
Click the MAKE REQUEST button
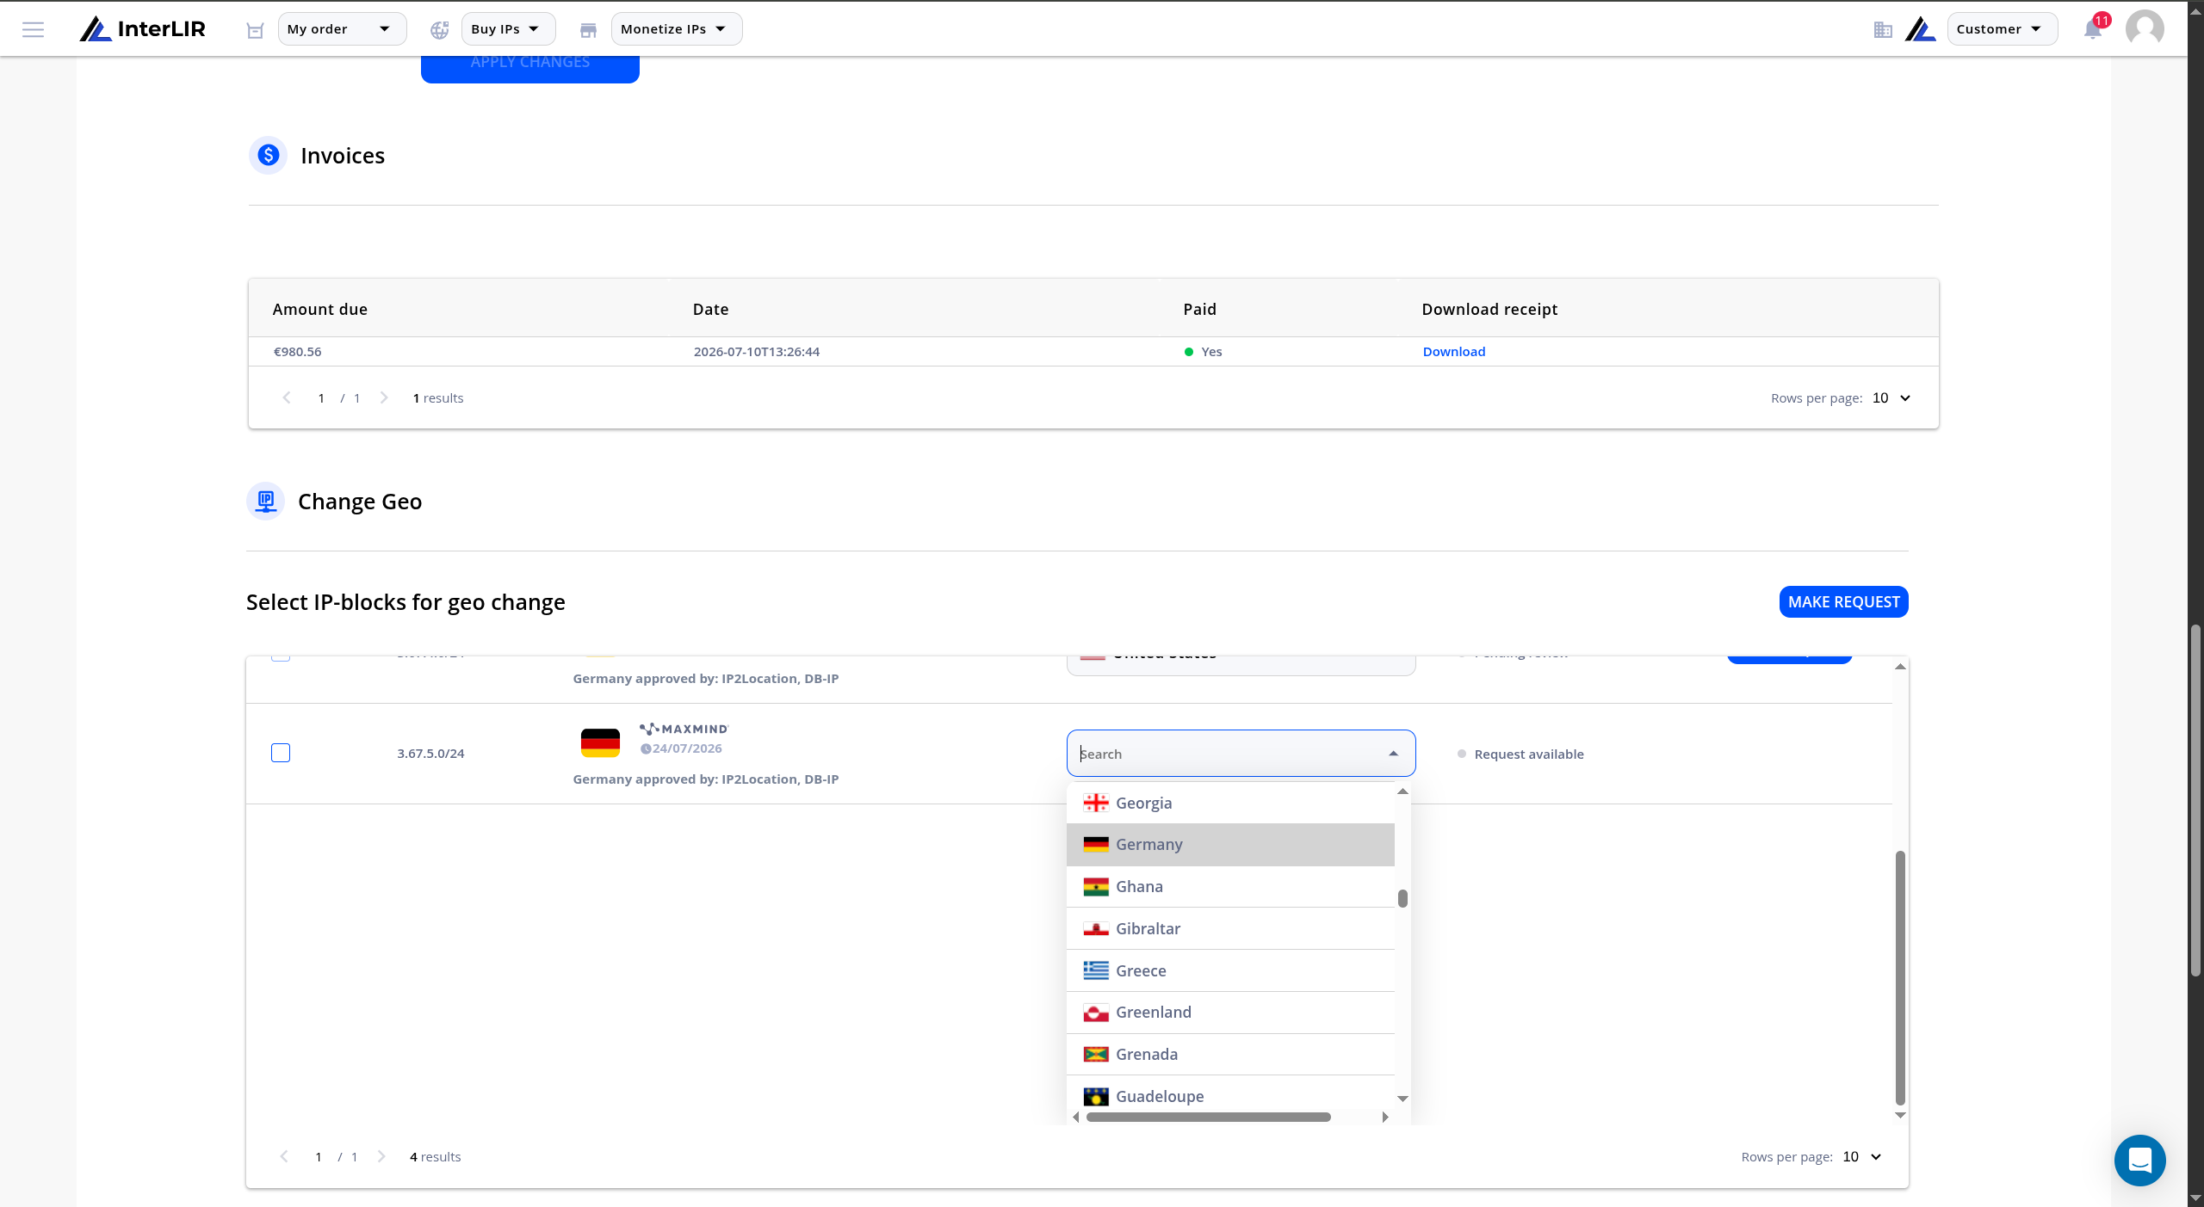pyautogui.click(x=1843, y=601)
